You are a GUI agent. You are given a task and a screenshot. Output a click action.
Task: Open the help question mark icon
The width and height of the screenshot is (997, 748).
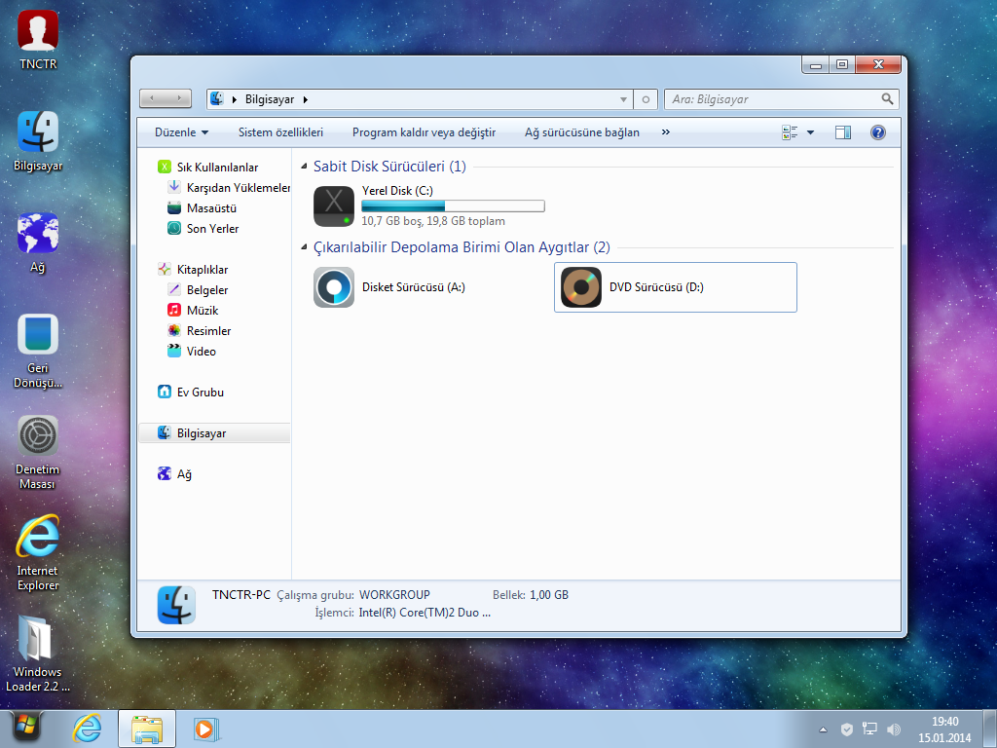coord(877,132)
